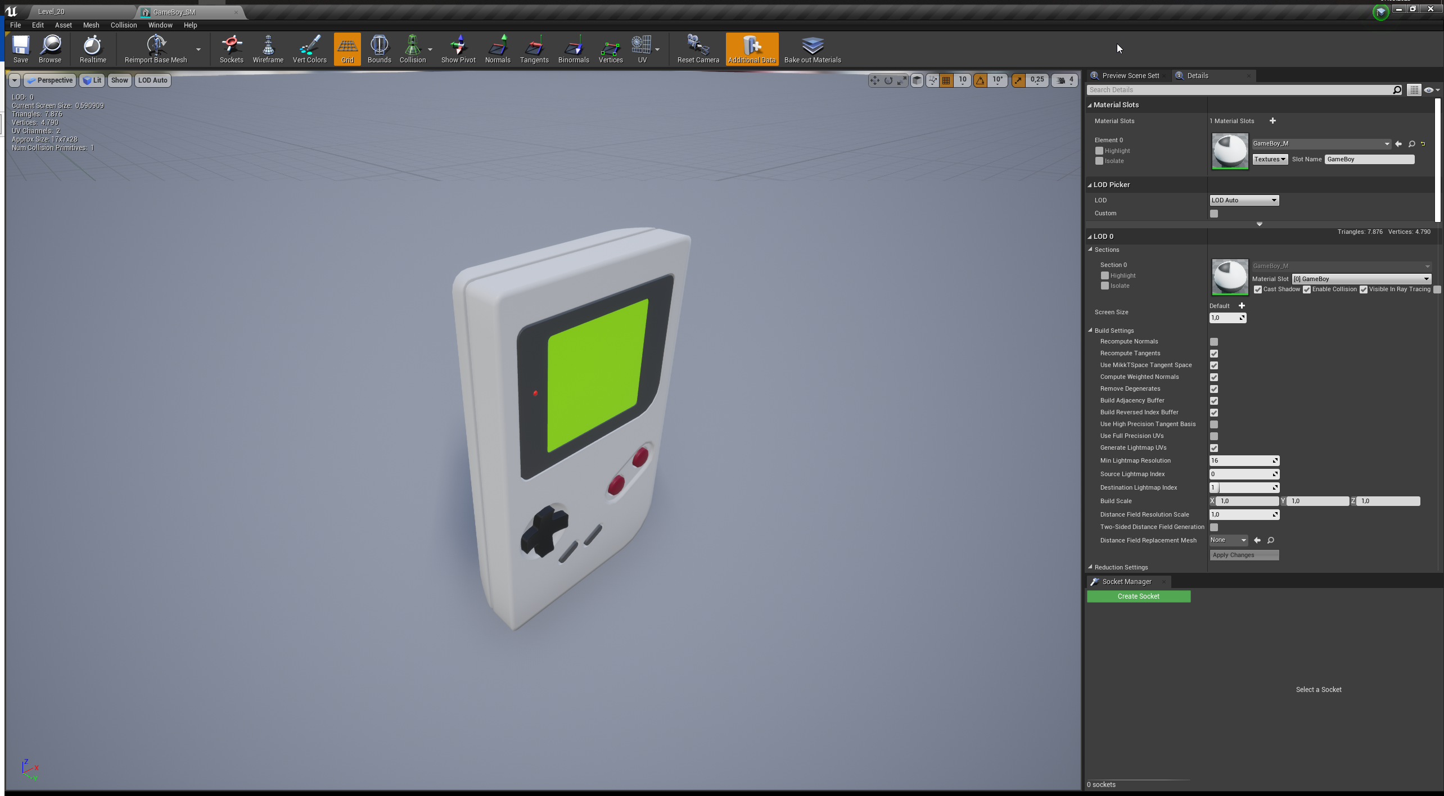1444x796 pixels.
Task: Display mesh Binormals
Action: click(x=574, y=49)
